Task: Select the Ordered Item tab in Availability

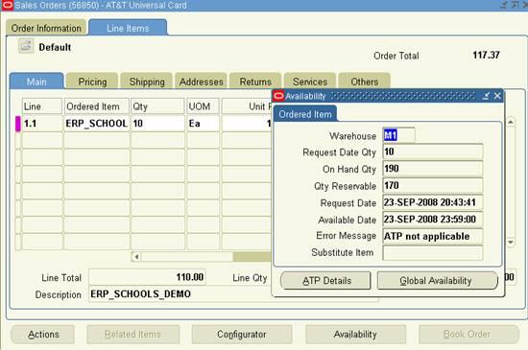Action: 305,114
